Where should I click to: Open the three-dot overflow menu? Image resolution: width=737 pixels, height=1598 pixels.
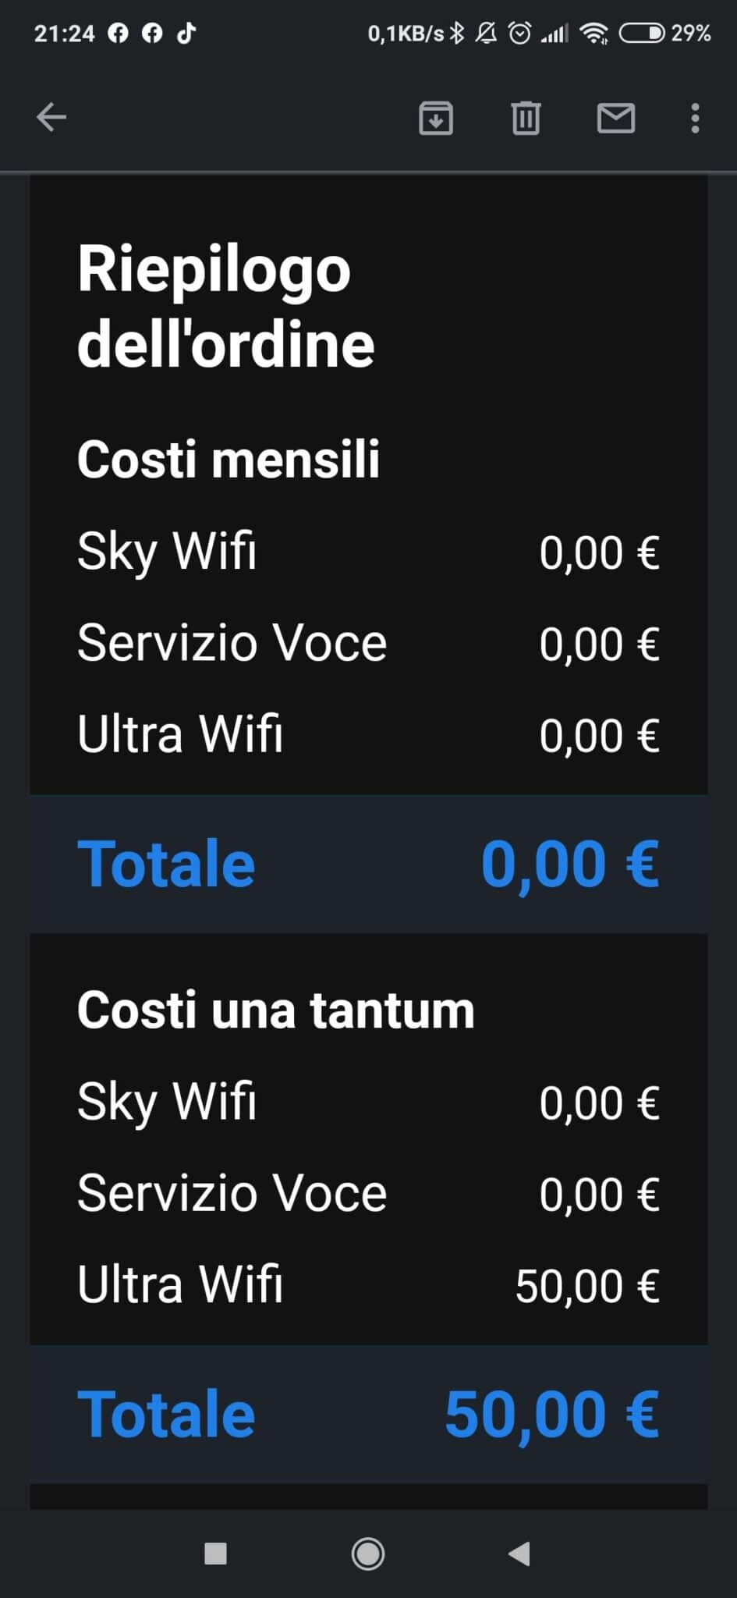(x=695, y=119)
